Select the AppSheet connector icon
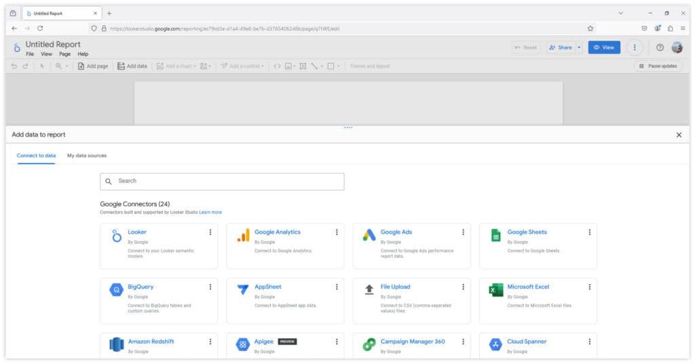This screenshot has width=695, height=364. (x=243, y=290)
